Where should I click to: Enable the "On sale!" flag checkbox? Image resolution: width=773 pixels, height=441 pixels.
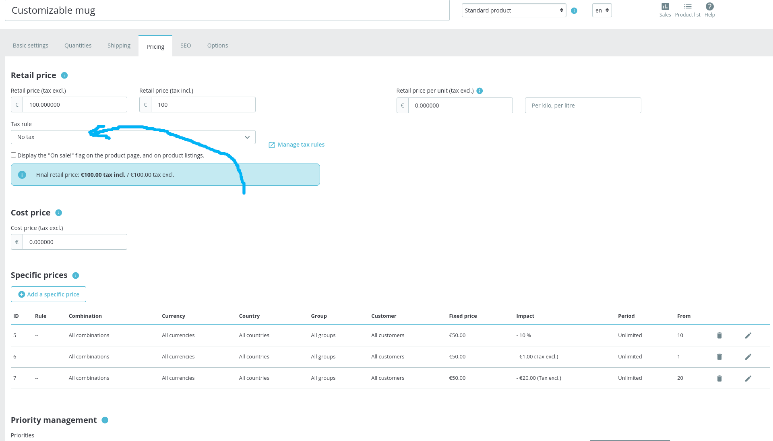pyautogui.click(x=13, y=155)
